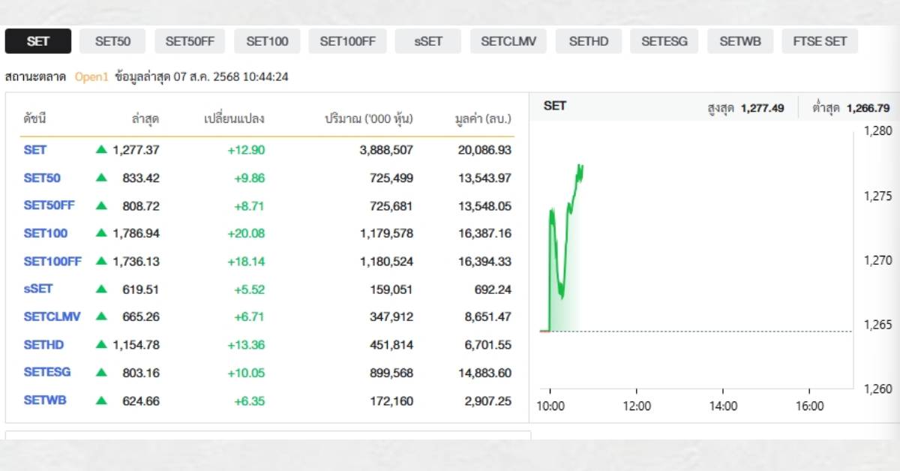This screenshot has height=471, width=900.
Task: Click the up arrow icon for SET50
Action: tap(101, 178)
